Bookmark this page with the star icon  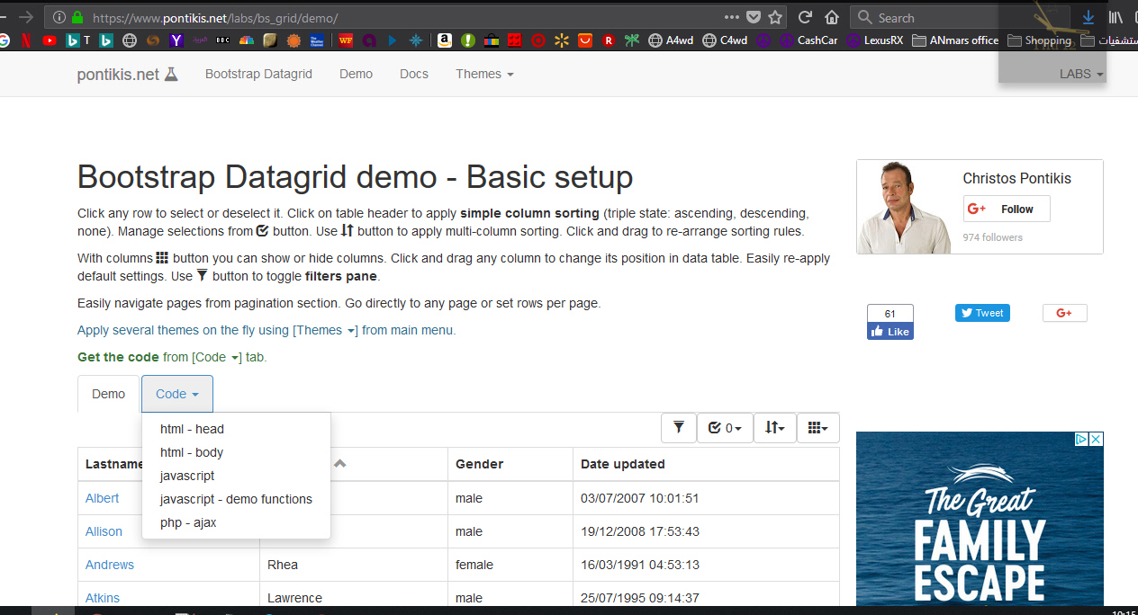click(x=775, y=17)
